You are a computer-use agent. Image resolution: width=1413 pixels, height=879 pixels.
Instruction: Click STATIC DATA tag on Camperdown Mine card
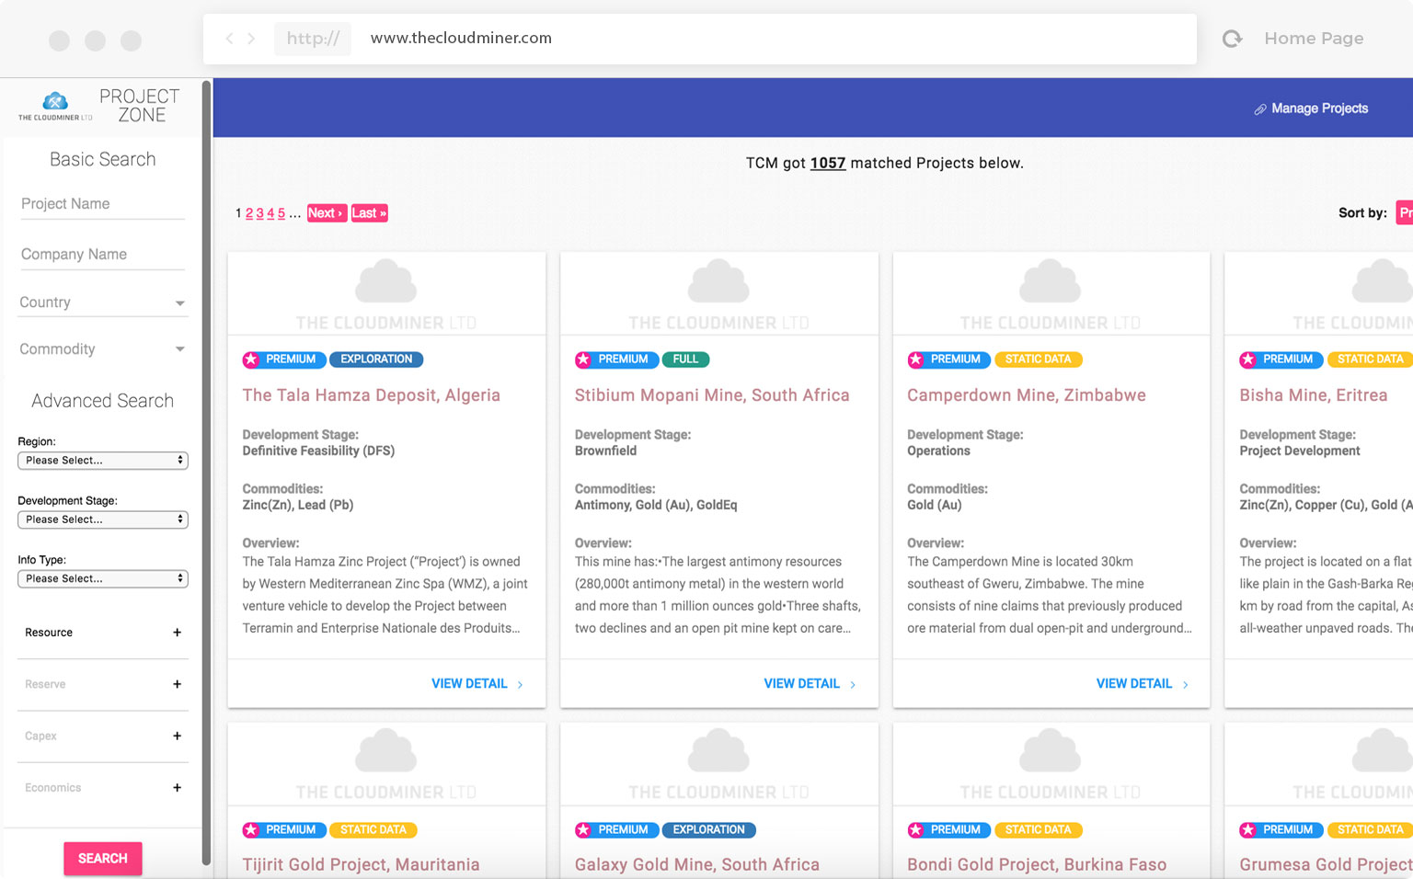[x=1039, y=360]
